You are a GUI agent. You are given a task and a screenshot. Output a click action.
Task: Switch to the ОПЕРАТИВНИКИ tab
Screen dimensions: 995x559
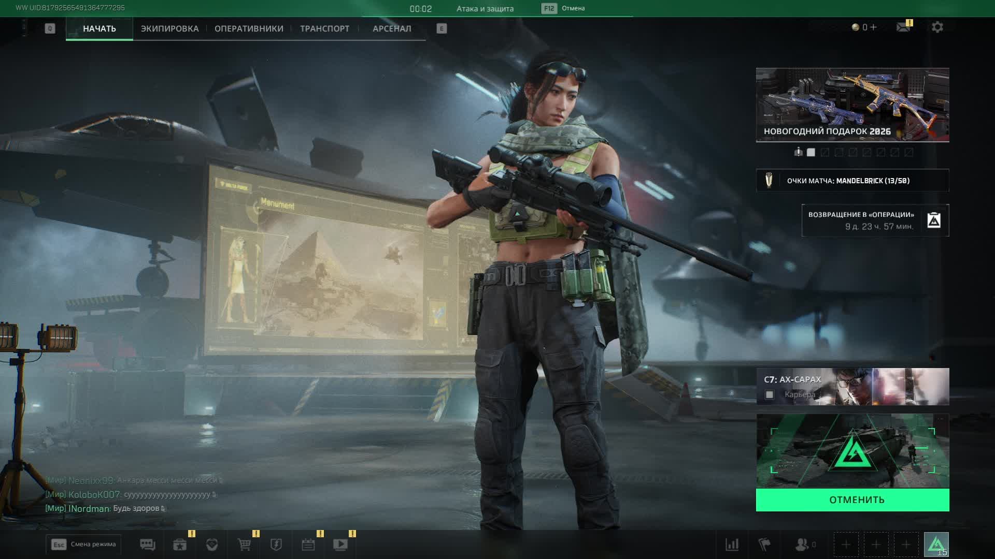249,28
